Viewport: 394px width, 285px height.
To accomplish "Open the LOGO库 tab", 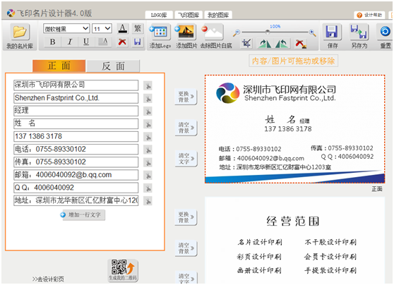I will pyautogui.click(x=159, y=15).
